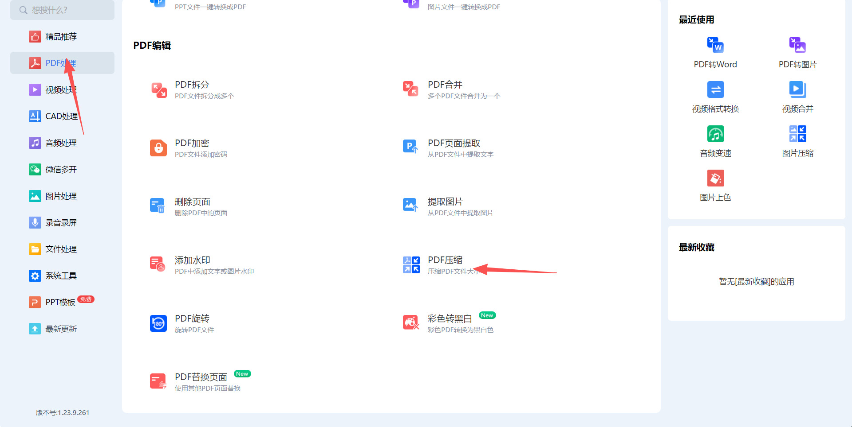Click the PDF压缩 title link

click(x=445, y=260)
